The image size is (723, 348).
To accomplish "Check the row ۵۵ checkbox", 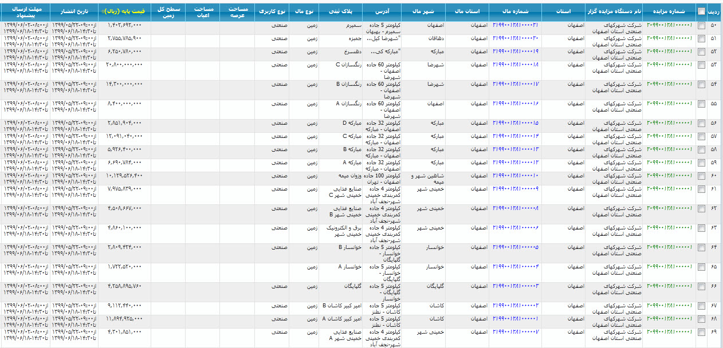I will [701, 104].
